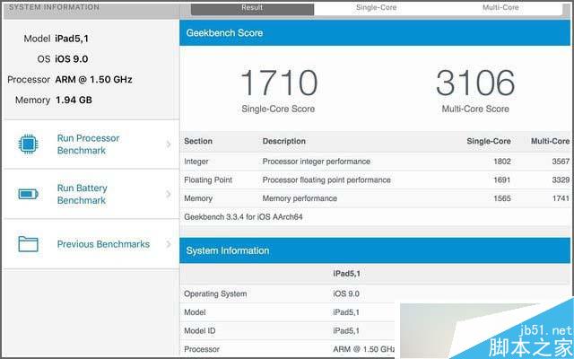Click the Description column header

point(283,142)
